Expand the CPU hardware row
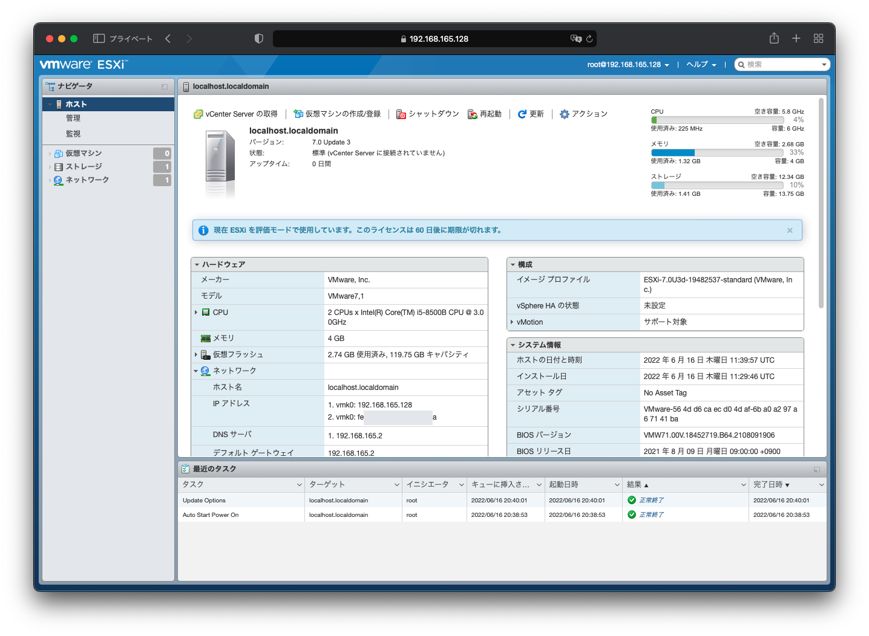The image size is (869, 636). coord(196,313)
